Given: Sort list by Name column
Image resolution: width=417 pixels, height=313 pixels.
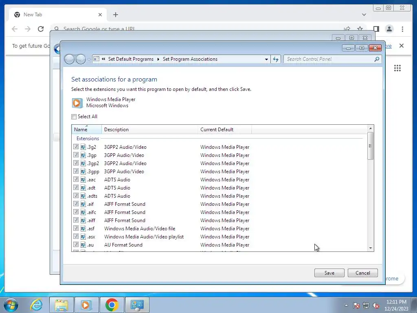Looking at the screenshot, I should (x=86, y=129).
